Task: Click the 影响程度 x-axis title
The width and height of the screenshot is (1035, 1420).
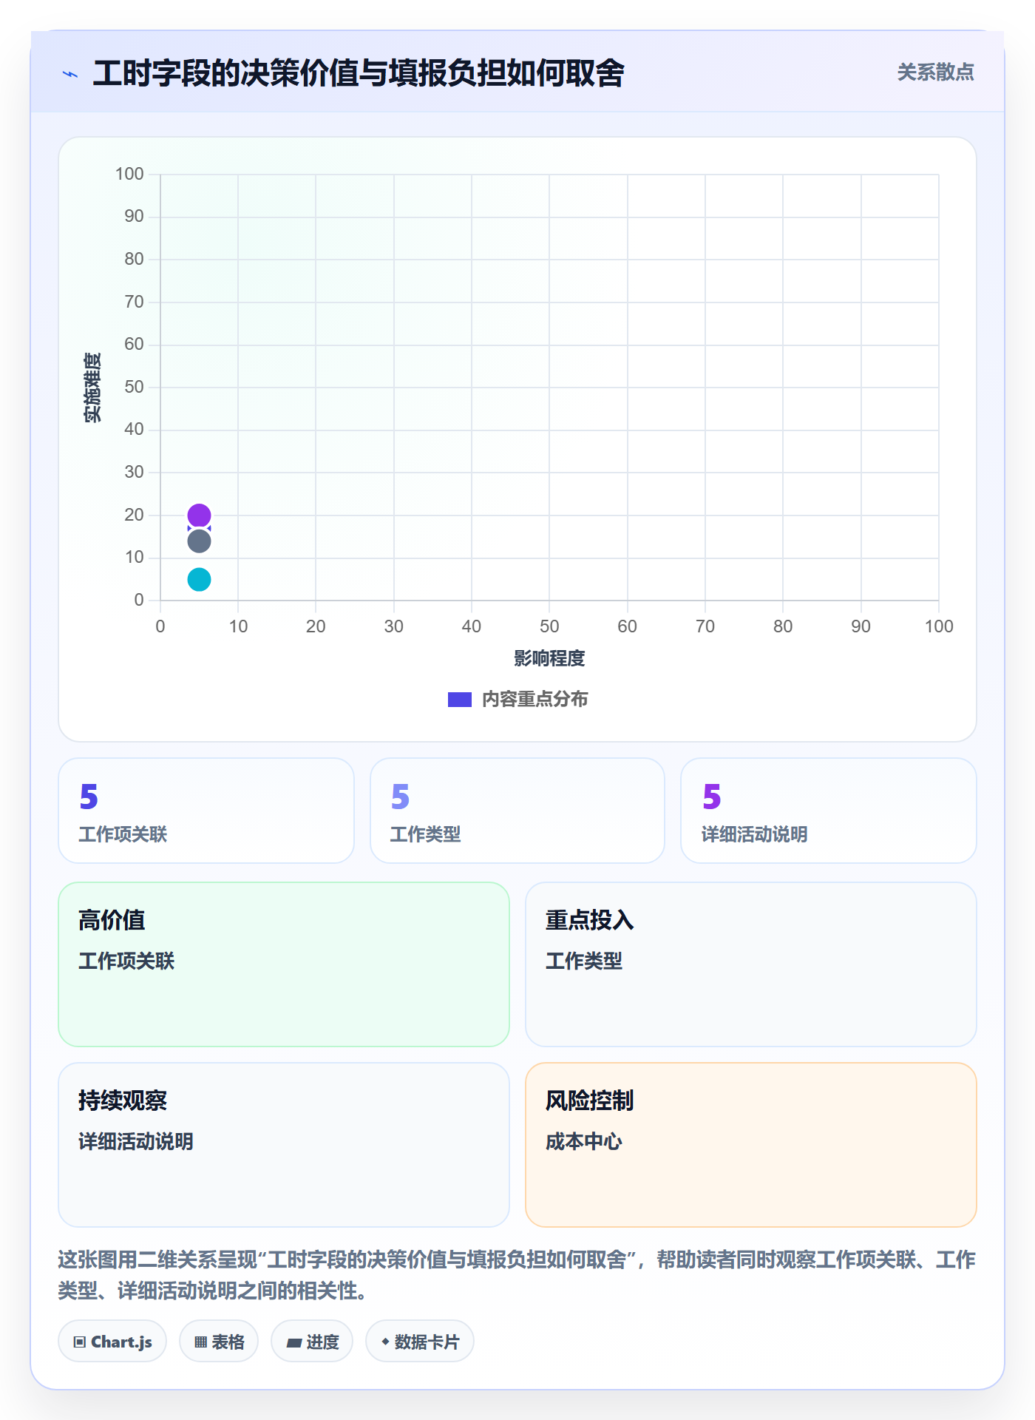Action: 549,658
